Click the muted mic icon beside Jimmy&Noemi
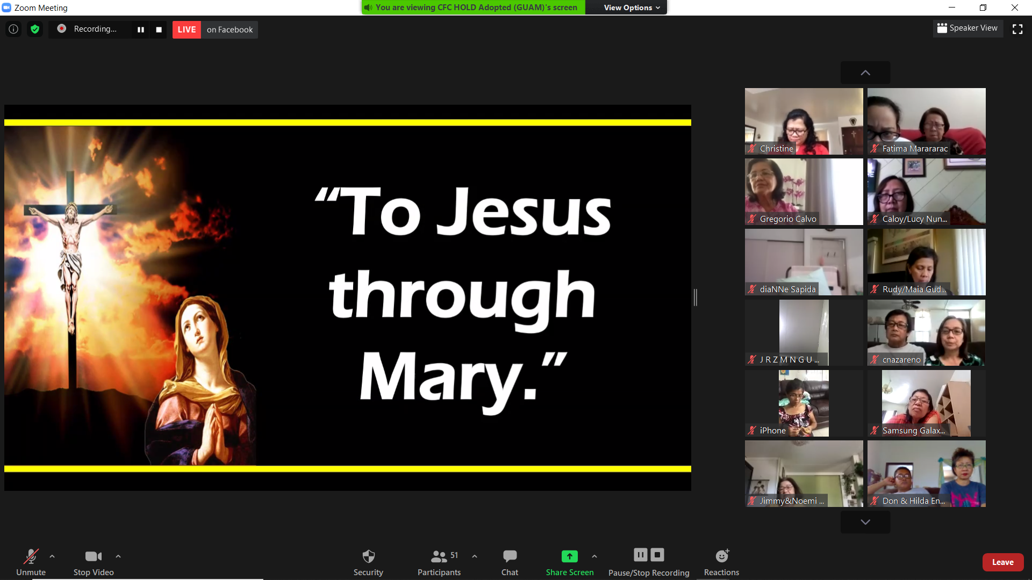This screenshot has width=1032, height=580. click(752, 501)
